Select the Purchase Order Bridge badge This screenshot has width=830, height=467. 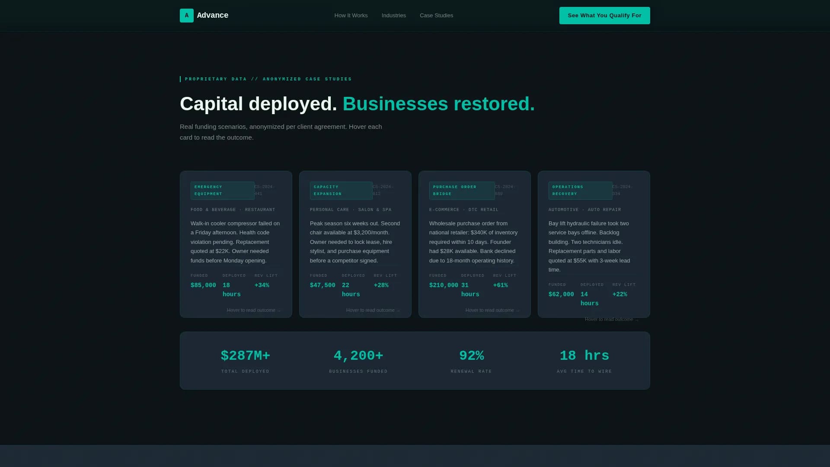461,190
